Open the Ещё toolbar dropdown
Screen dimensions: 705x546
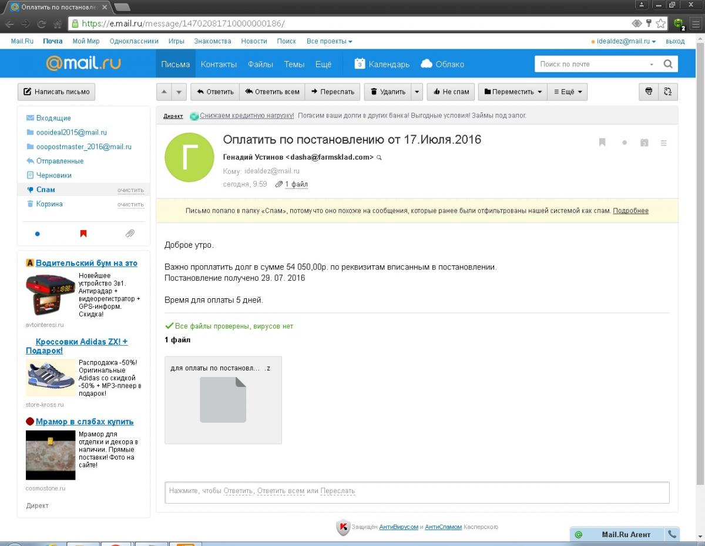click(x=568, y=92)
